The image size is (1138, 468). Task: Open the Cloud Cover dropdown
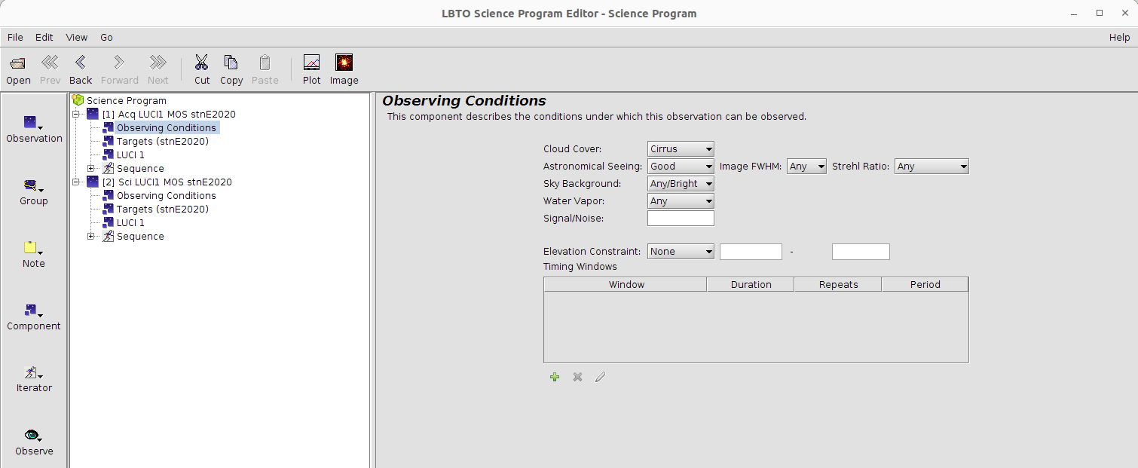(x=681, y=149)
